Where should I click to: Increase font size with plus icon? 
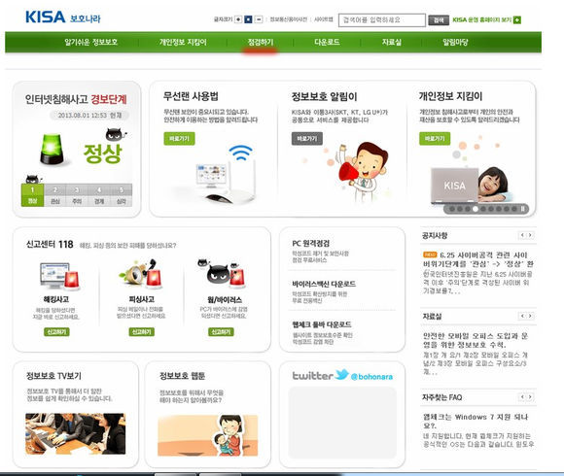coord(238,19)
